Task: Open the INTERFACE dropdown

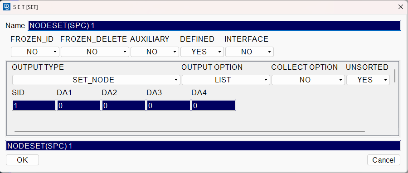Action: (249, 52)
